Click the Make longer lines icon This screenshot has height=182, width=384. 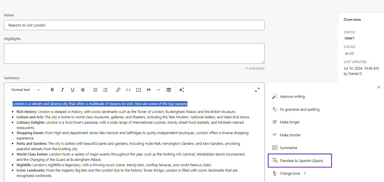point(275,122)
